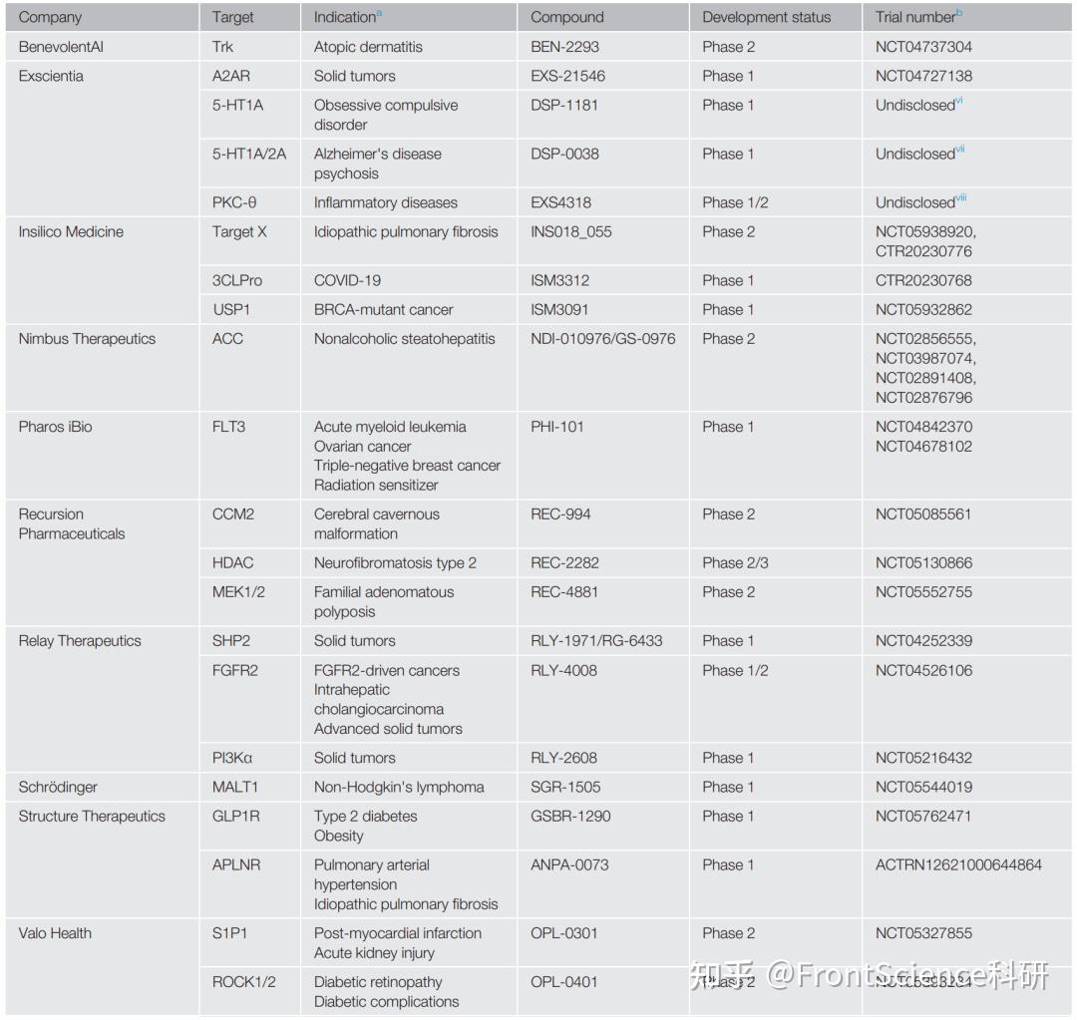
Task: Open footnote vi next to DSP-1181's Undisclosed
Action: tap(959, 101)
